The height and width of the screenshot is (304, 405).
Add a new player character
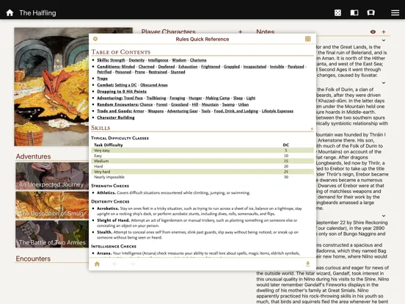tap(240, 32)
